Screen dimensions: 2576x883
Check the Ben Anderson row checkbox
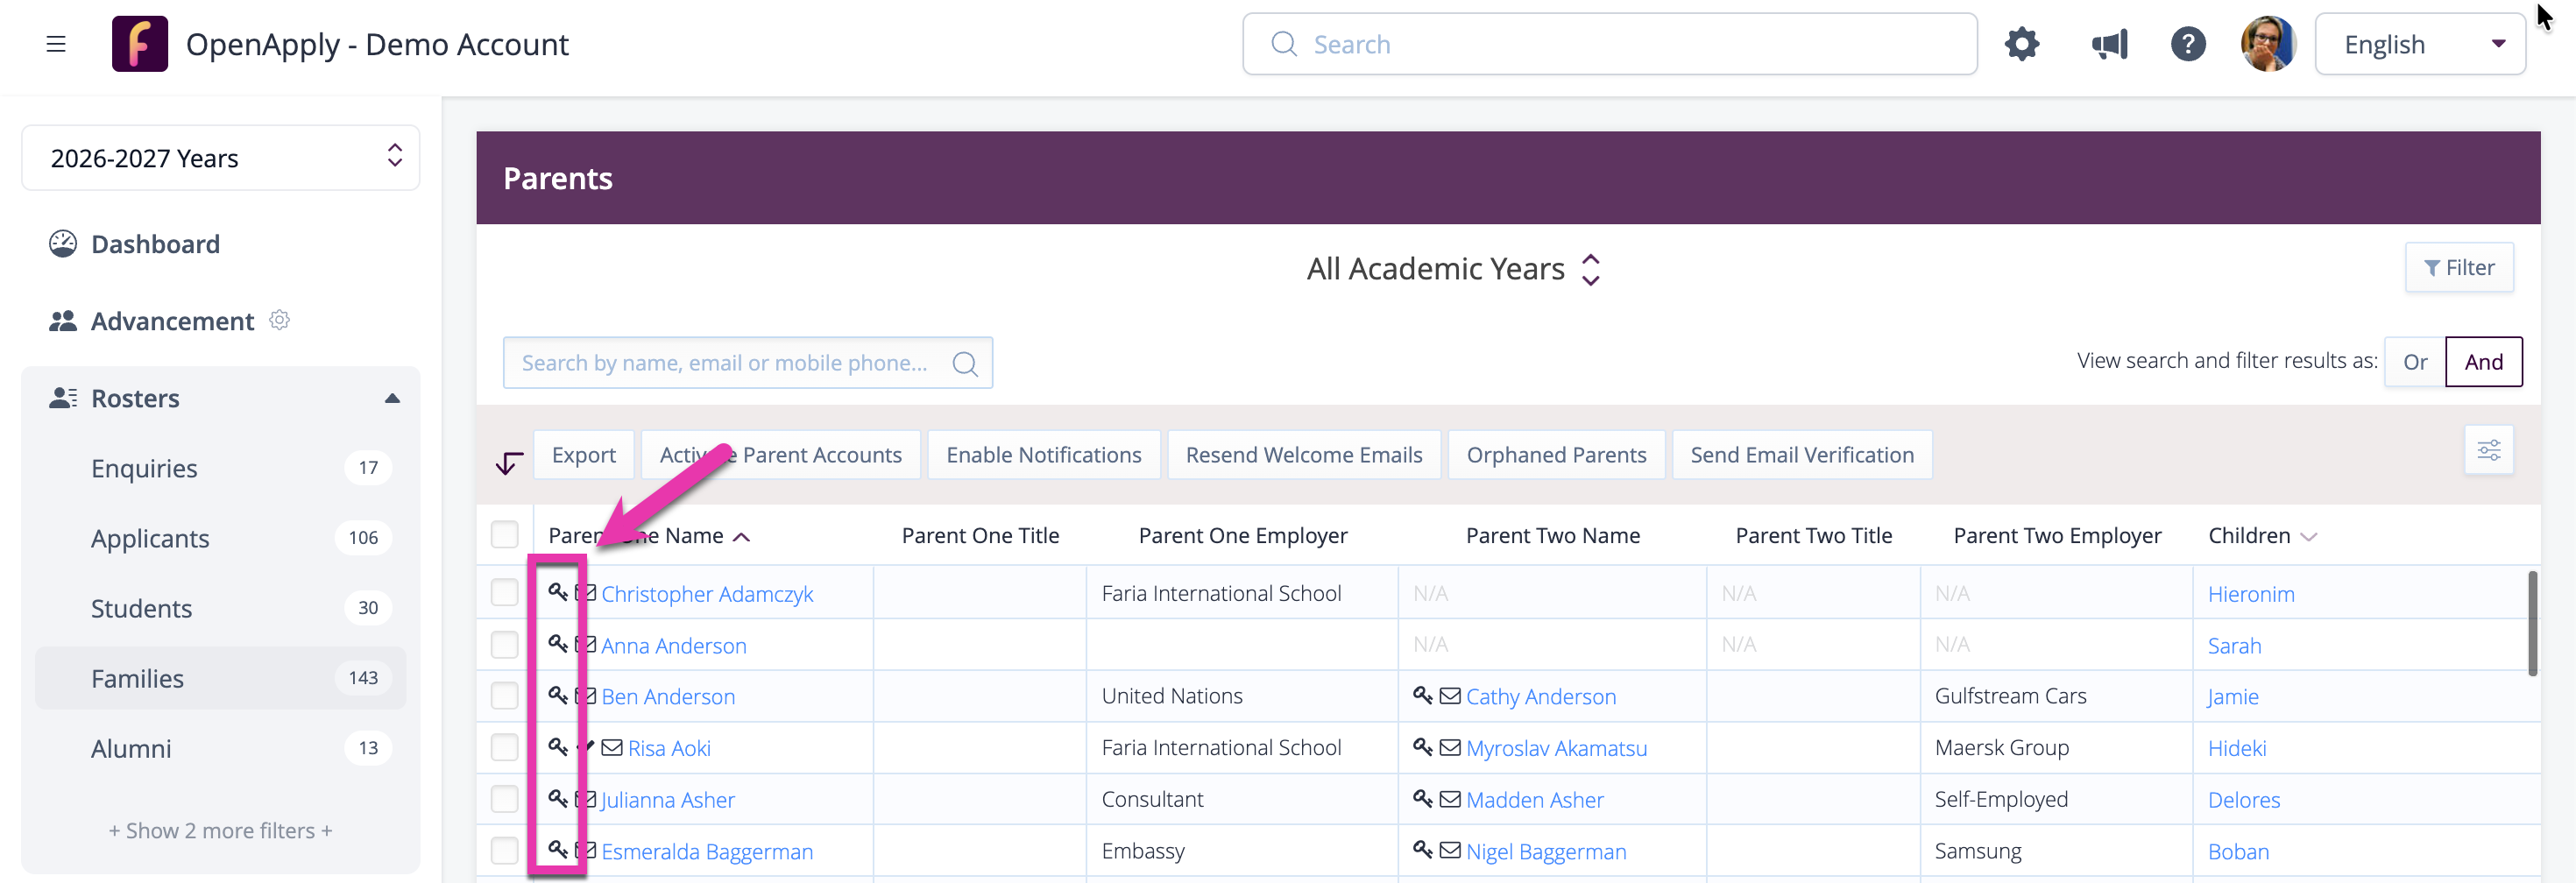click(x=504, y=695)
